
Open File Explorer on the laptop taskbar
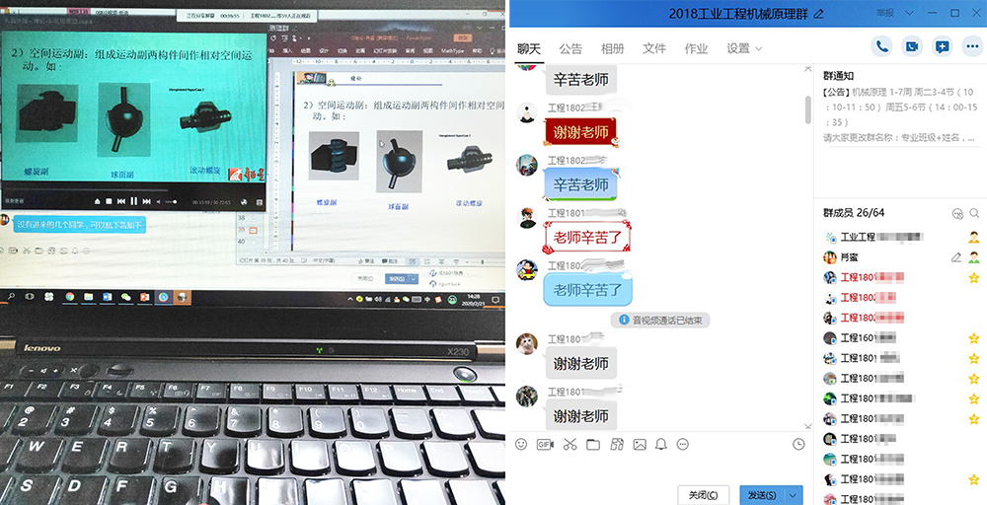point(88,296)
